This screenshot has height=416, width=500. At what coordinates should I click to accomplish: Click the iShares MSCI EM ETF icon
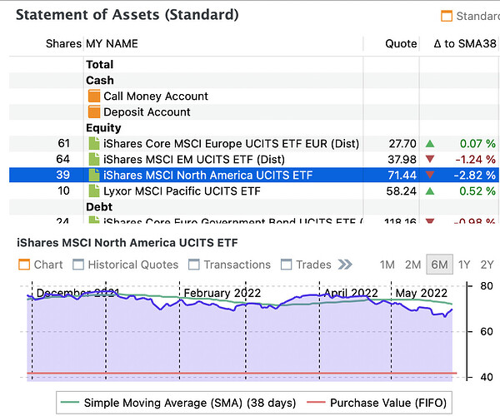pyautogui.click(x=93, y=160)
